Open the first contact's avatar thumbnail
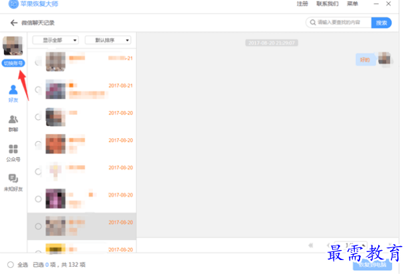 [x=55, y=62]
